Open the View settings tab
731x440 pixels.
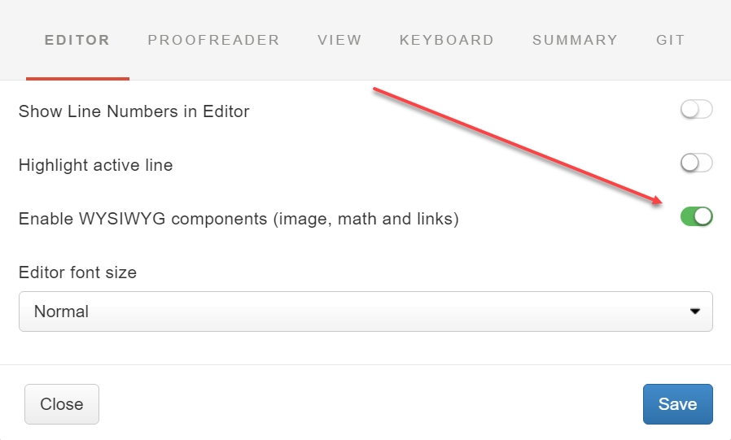(339, 40)
